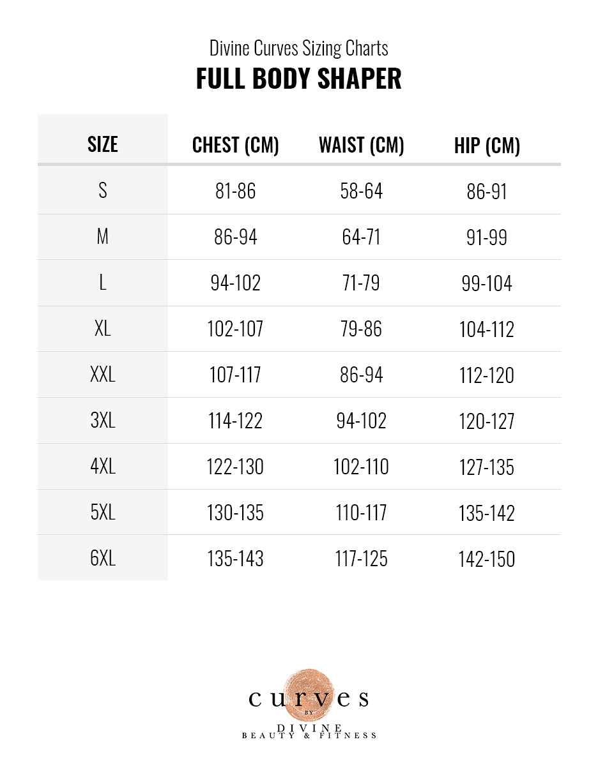Image resolution: width=598 pixels, height=766 pixels.
Task: Select the 6XL size row label
Action: [x=103, y=559]
